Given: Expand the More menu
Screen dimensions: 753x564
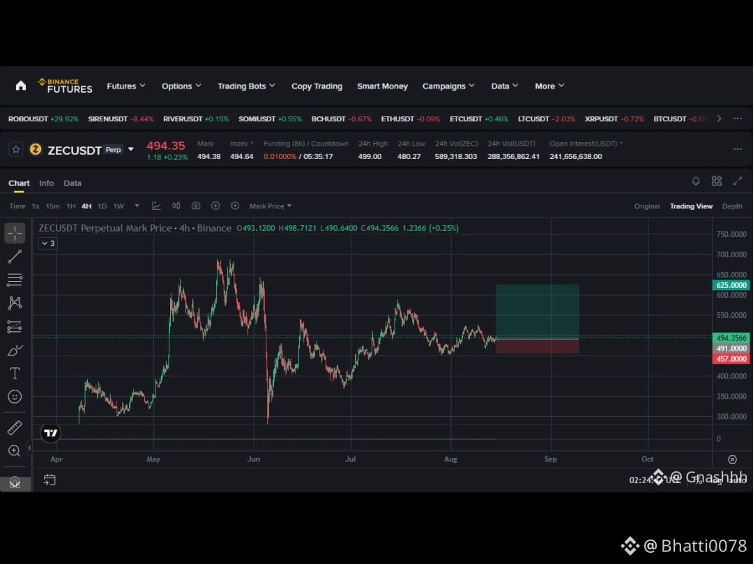Looking at the screenshot, I should tap(549, 86).
